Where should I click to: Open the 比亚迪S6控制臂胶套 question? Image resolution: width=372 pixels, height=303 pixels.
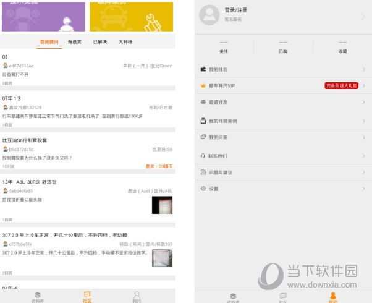click(x=25, y=140)
